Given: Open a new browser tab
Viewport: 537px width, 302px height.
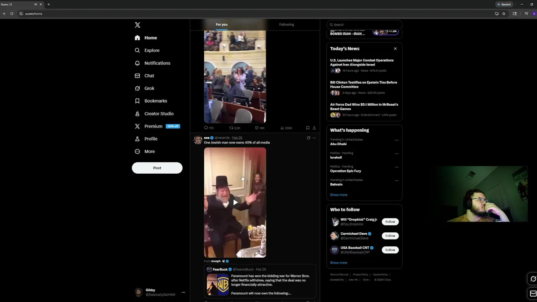Looking at the screenshot, I should 48,4.
